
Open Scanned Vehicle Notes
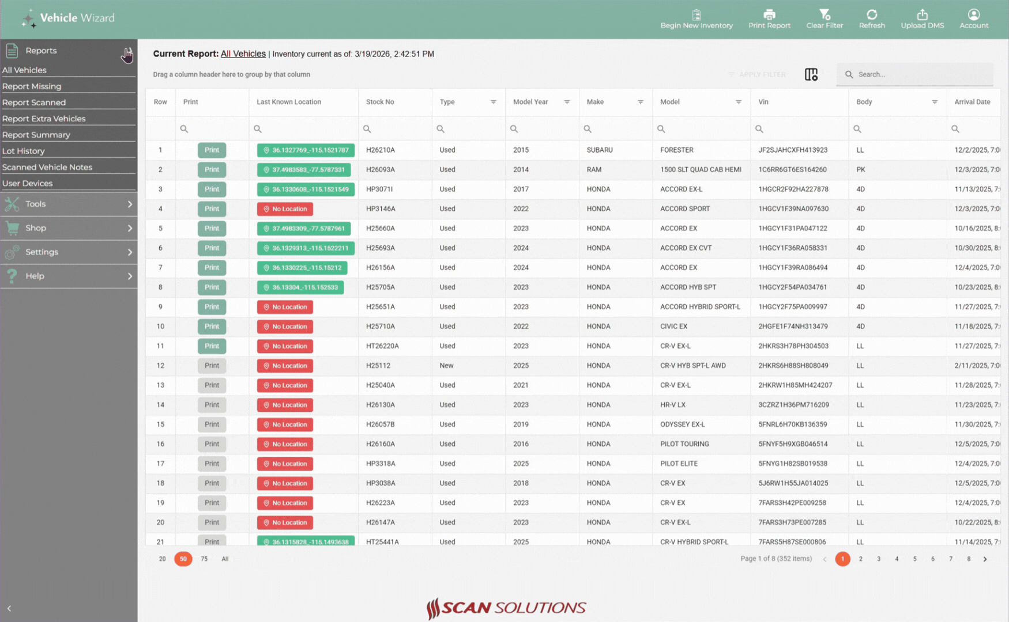coord(47,167)
